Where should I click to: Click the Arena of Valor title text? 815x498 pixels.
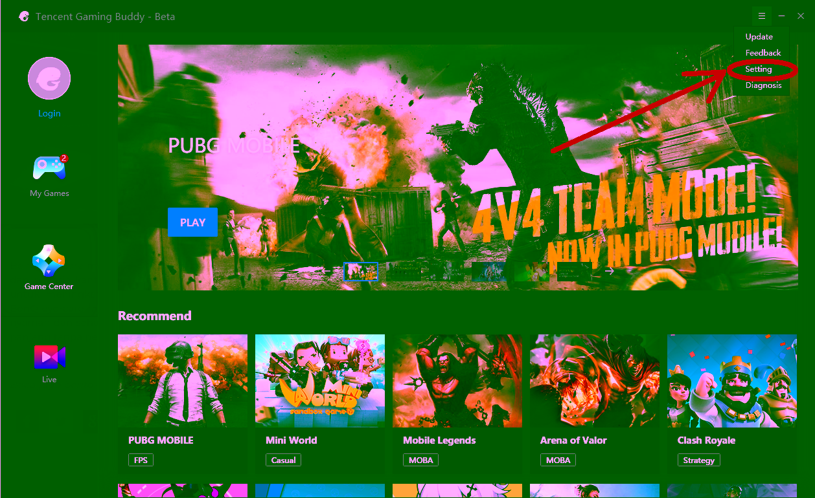[x=573, y=440]
